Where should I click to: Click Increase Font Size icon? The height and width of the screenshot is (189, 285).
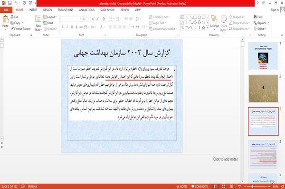(93, 19)
